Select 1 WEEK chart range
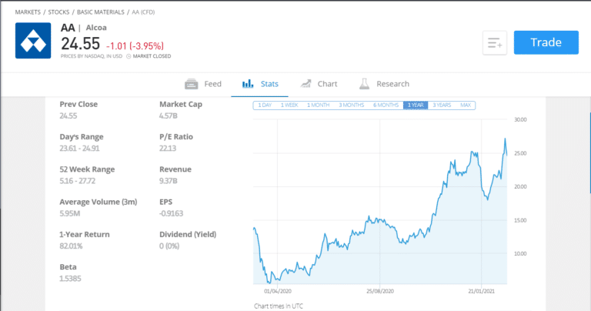This screenshot has width=591, height=311. 289,105
